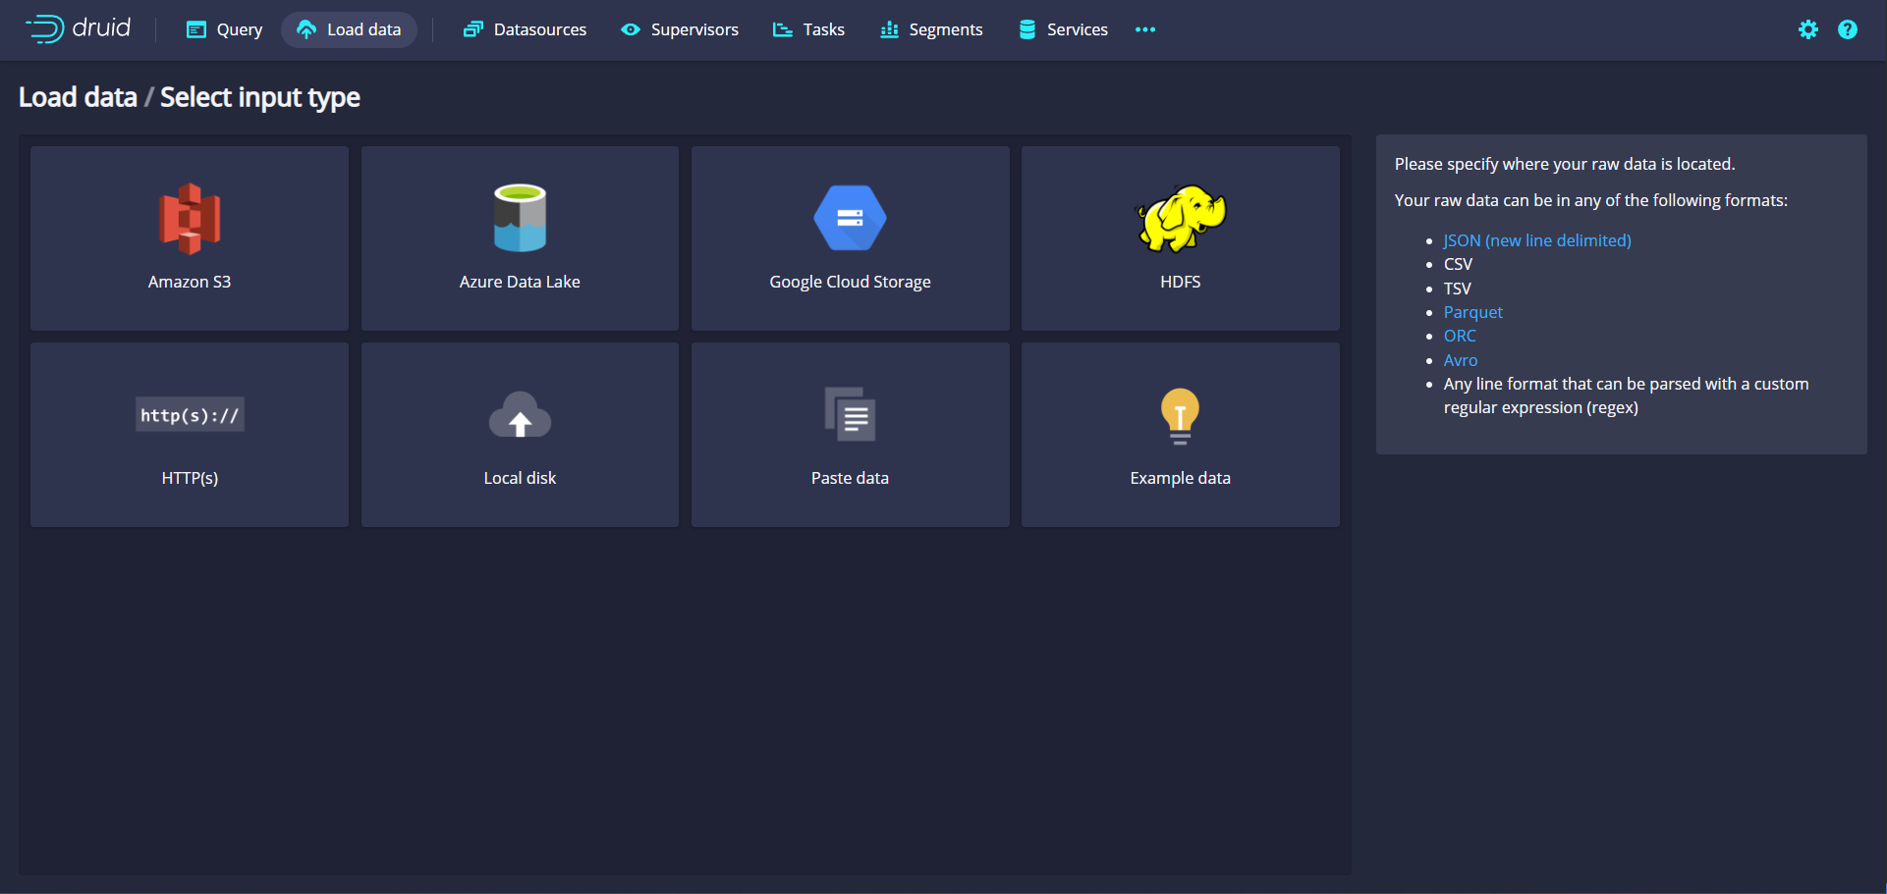Click the Azure Data Lake bucket icon
Screen dimensions: 1887x894
[x=520, y=218]
